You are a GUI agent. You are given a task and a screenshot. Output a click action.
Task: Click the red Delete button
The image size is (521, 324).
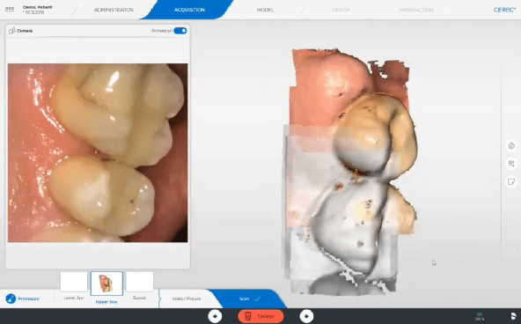[x=260, y=316]
